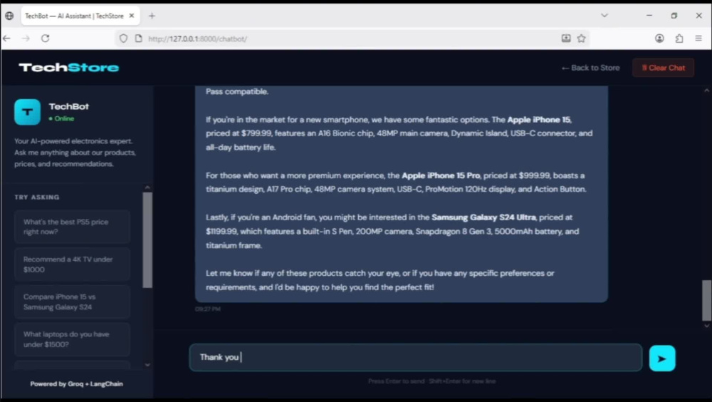The width and height of the screenshot is (712, 402).
Task: Bookmark this page with the star
Action: pos(581,38)
